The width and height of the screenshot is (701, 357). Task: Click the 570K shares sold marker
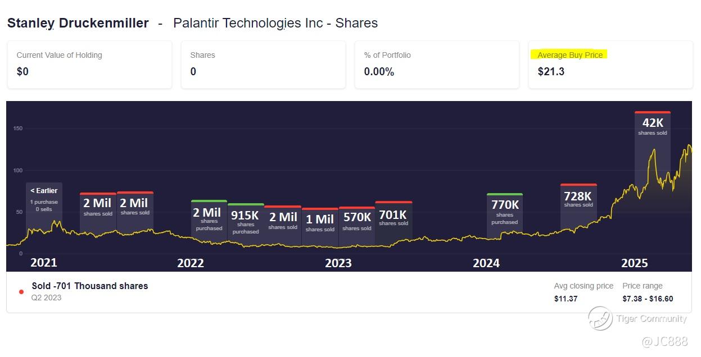[x=356, y=221]
